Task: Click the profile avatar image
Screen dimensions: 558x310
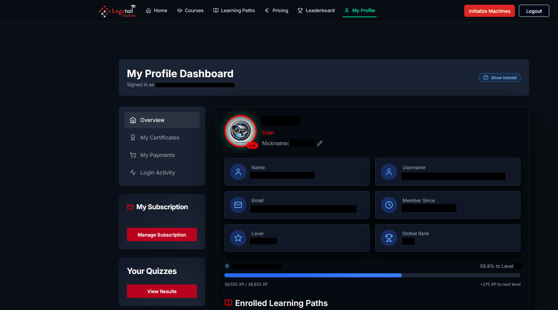Action: click(x=241, y=131)
